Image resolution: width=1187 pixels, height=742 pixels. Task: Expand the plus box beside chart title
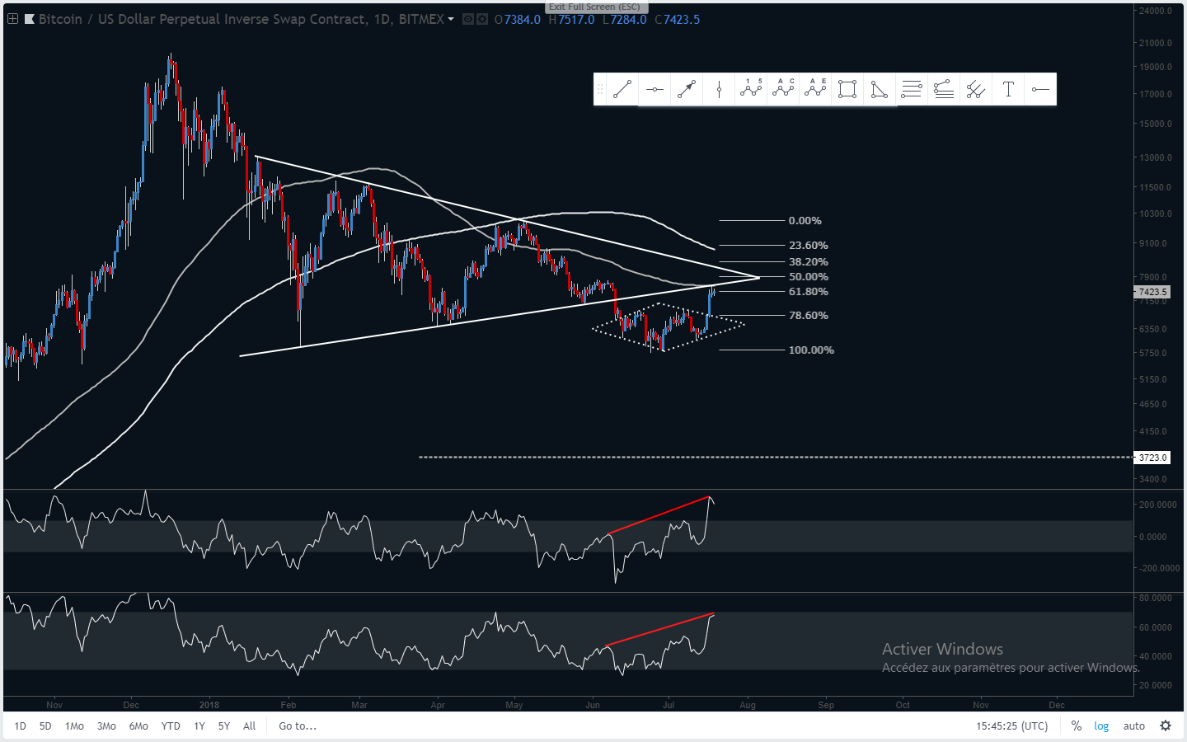(13, 19)
